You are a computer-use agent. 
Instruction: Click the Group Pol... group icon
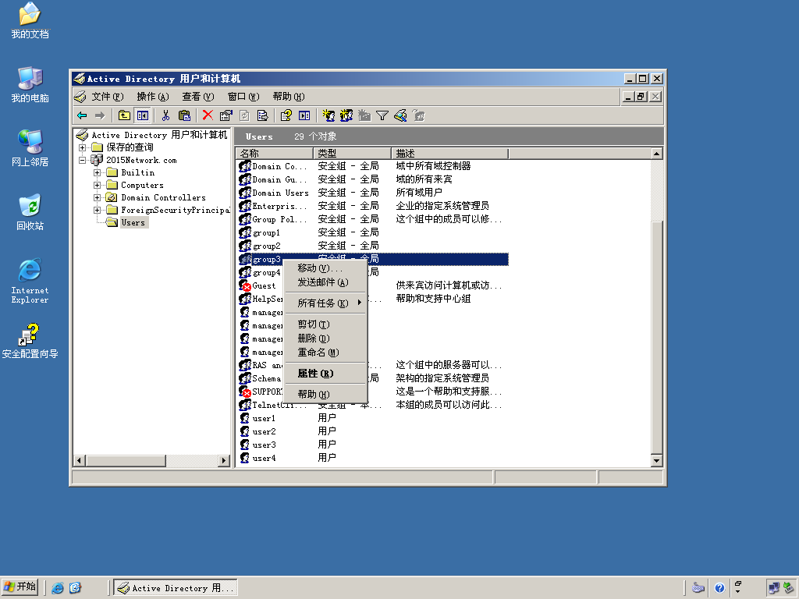[245, 219]
